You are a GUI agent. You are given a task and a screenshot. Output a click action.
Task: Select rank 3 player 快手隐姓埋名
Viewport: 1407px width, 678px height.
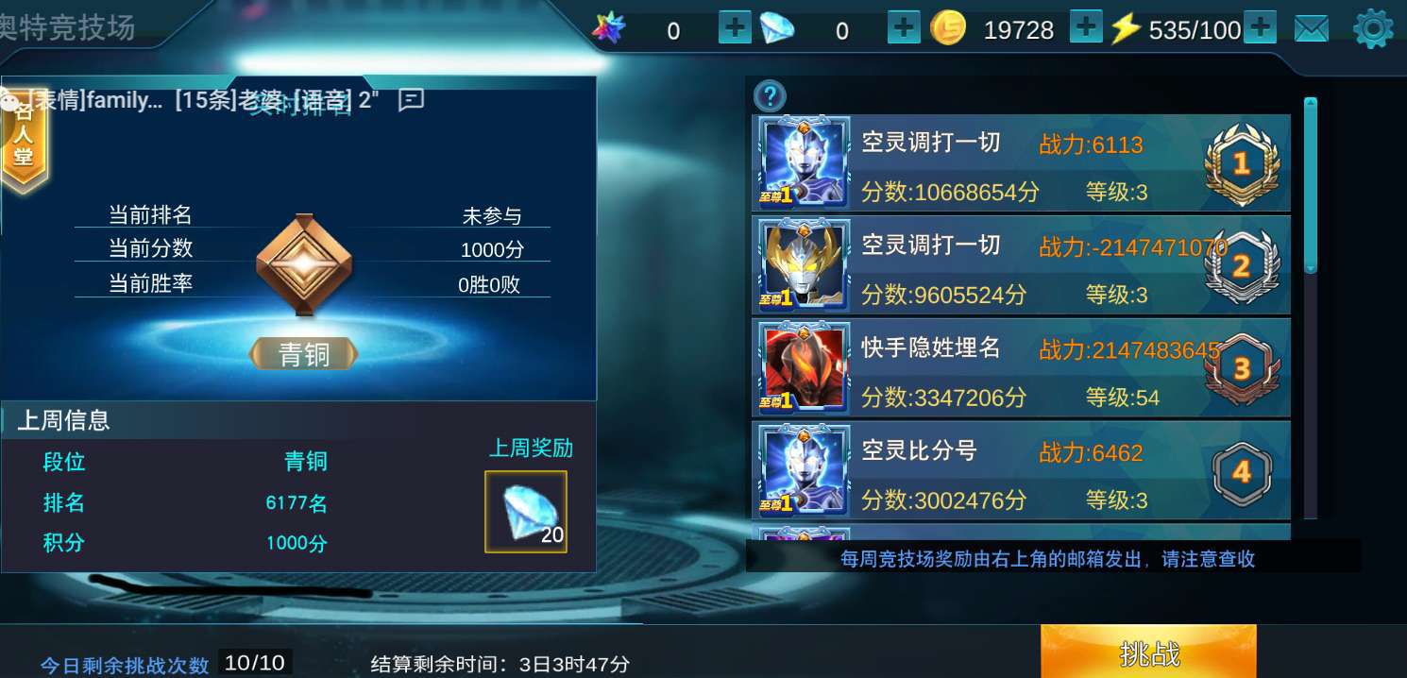tap(1021, 368)
